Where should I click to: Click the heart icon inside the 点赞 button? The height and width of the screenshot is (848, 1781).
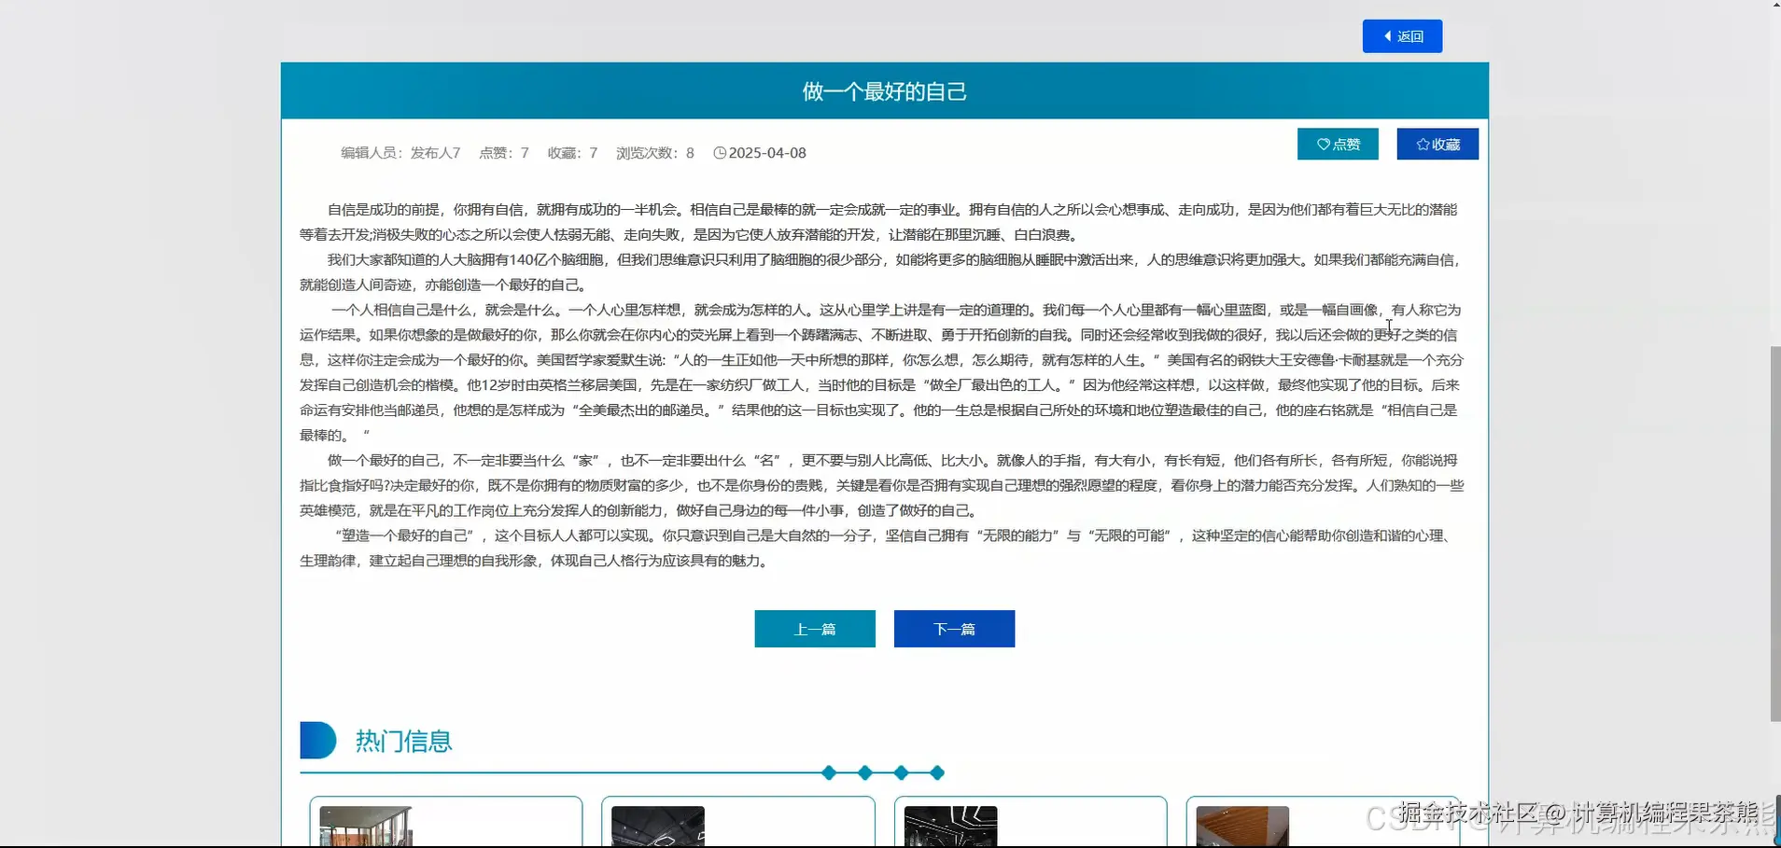tap(1322, 144)
